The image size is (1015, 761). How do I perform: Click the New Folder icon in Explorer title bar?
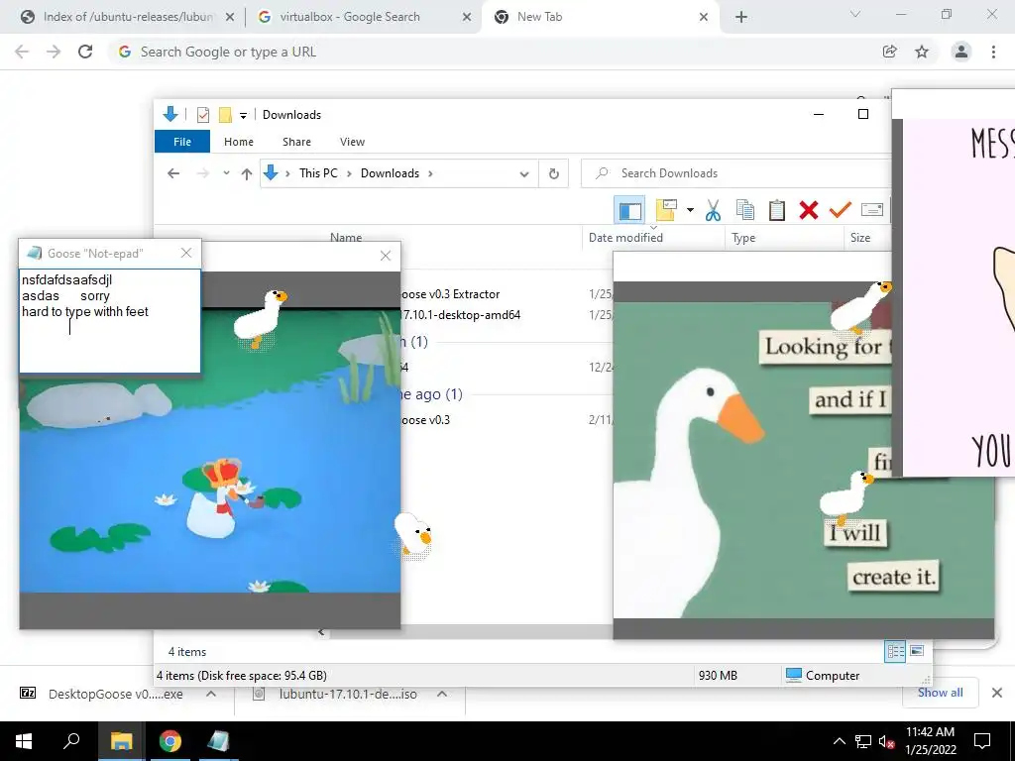click(x=225, y=115)
